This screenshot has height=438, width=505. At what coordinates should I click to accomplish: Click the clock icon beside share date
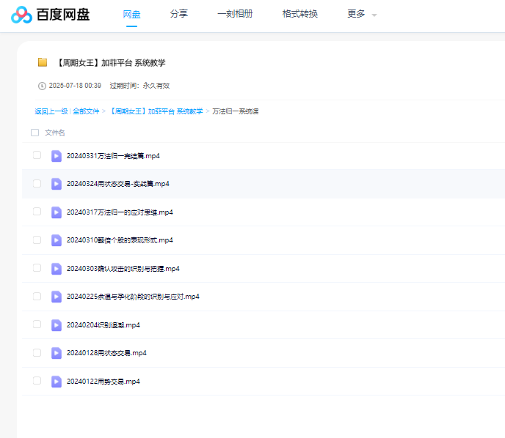pos(42,86)
